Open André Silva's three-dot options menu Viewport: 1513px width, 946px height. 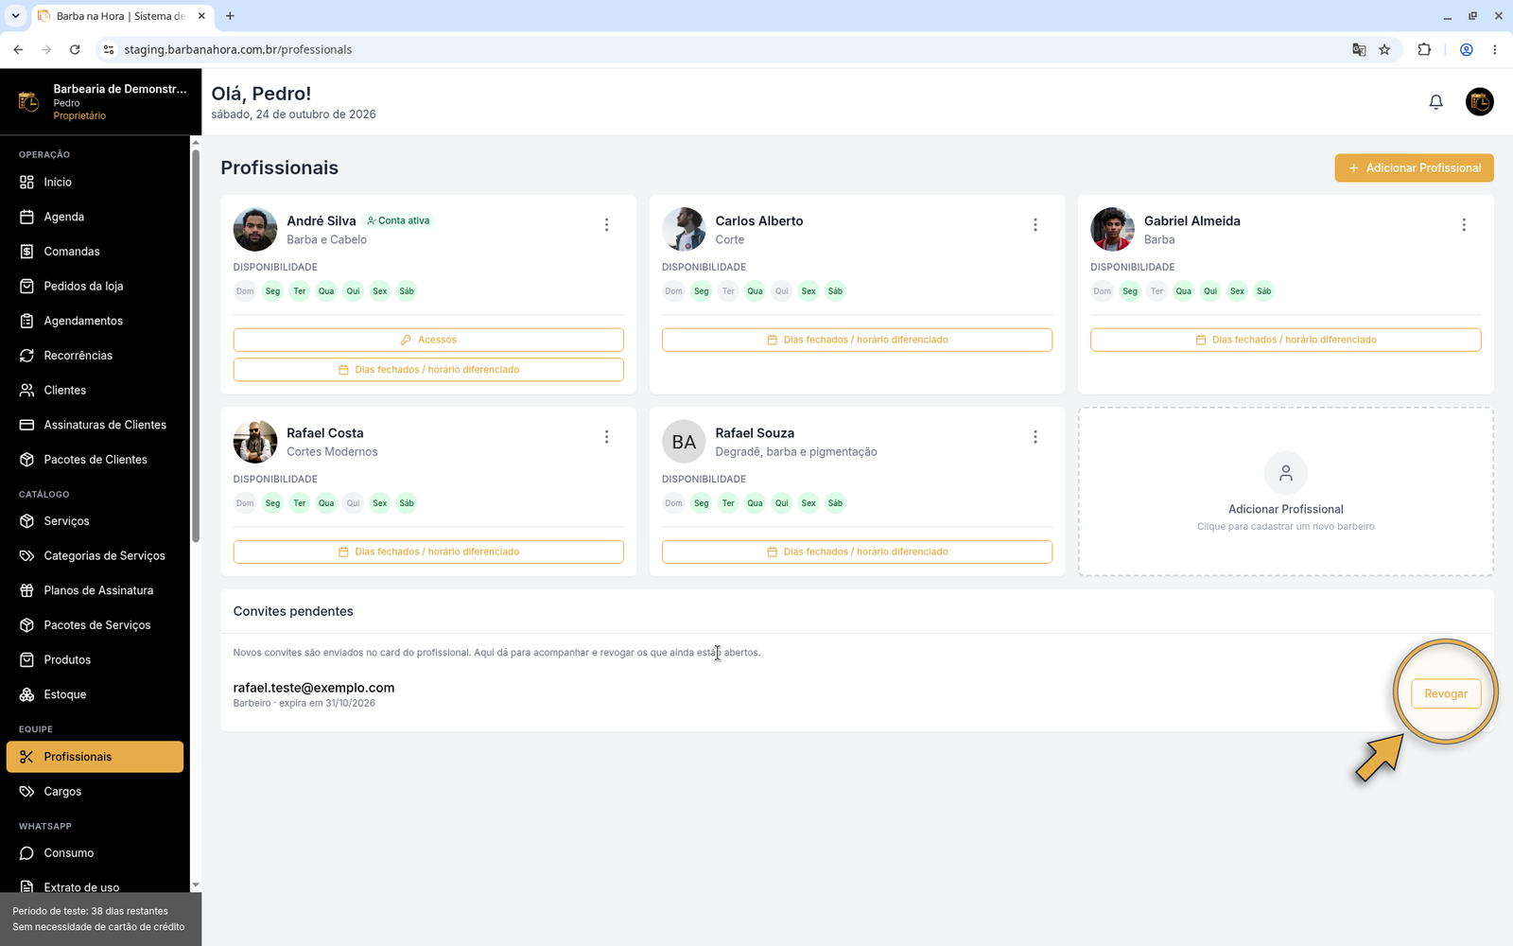pos(607,225)
